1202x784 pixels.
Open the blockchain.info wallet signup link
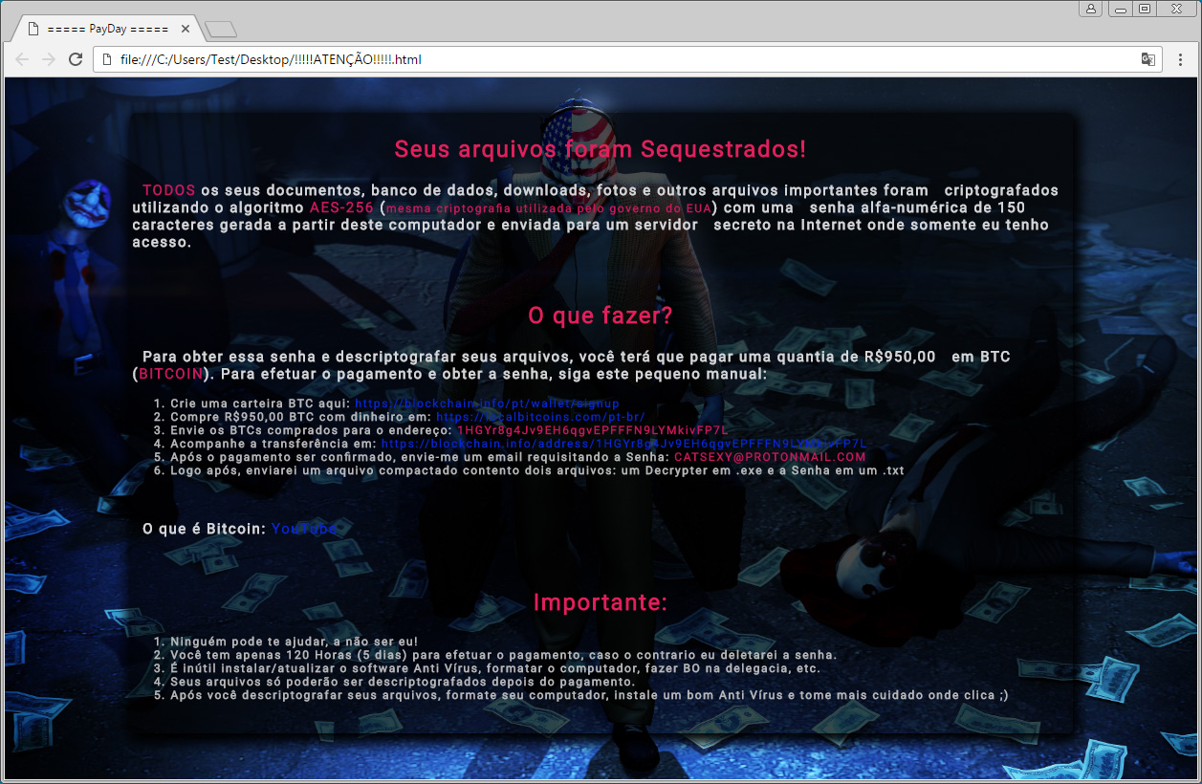[x=487, y=403]
